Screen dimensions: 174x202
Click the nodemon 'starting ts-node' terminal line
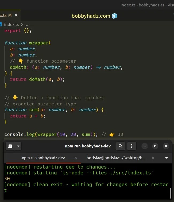point(79,173)
